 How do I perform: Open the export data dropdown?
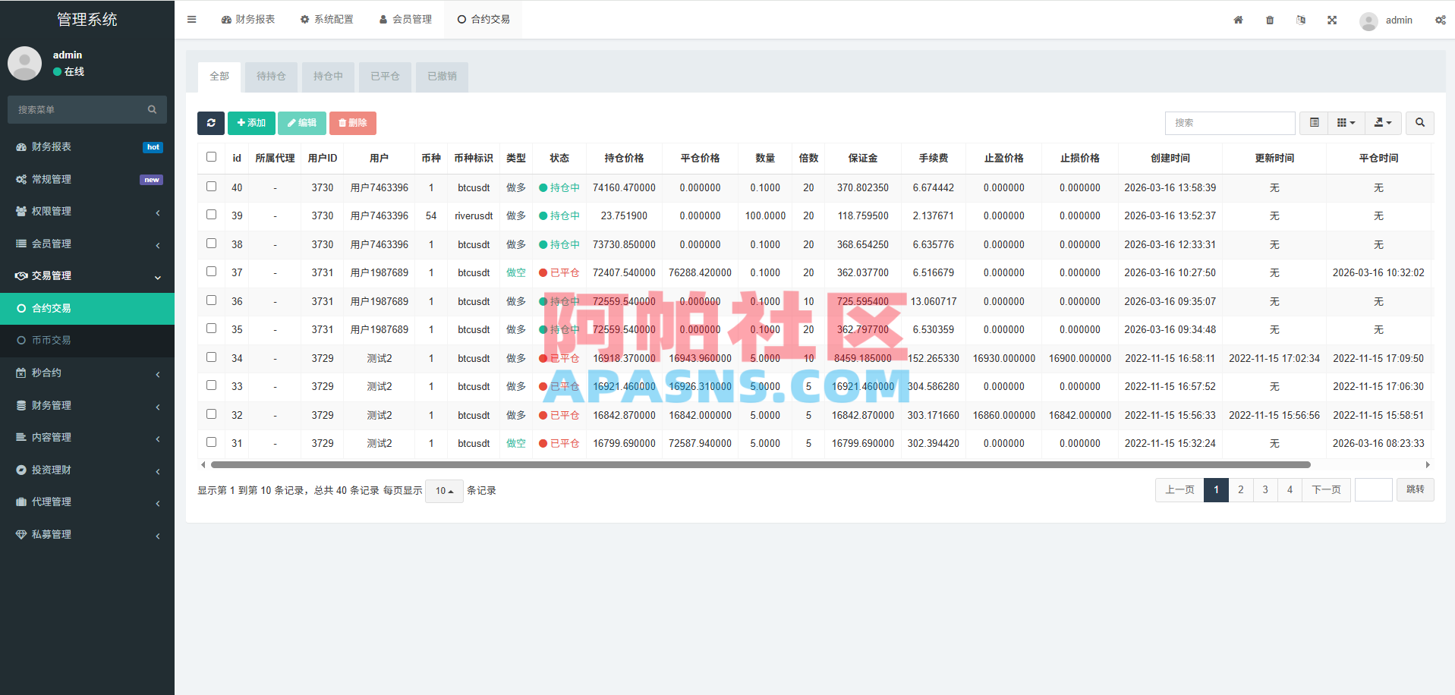[1383, 123]
